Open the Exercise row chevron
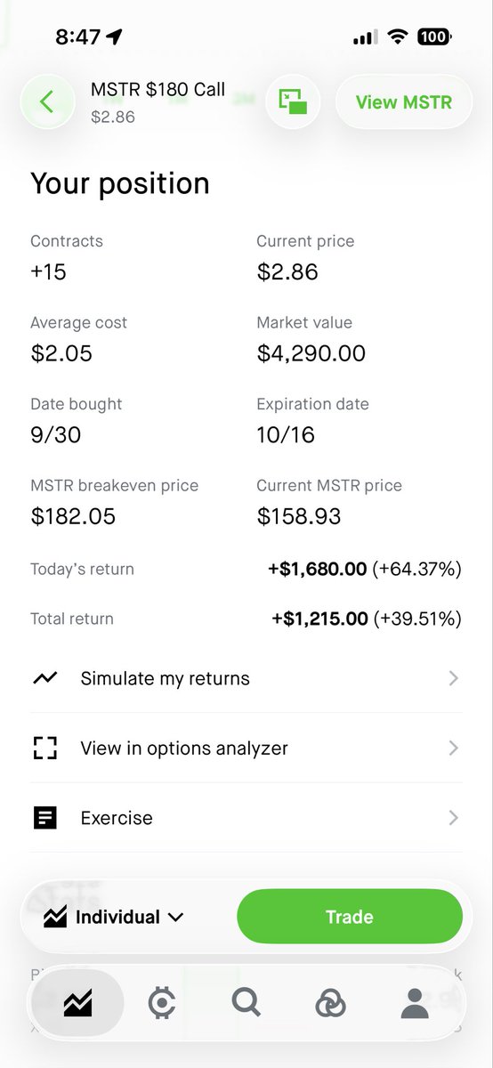The image size is (493, 1068). point(454,818)
